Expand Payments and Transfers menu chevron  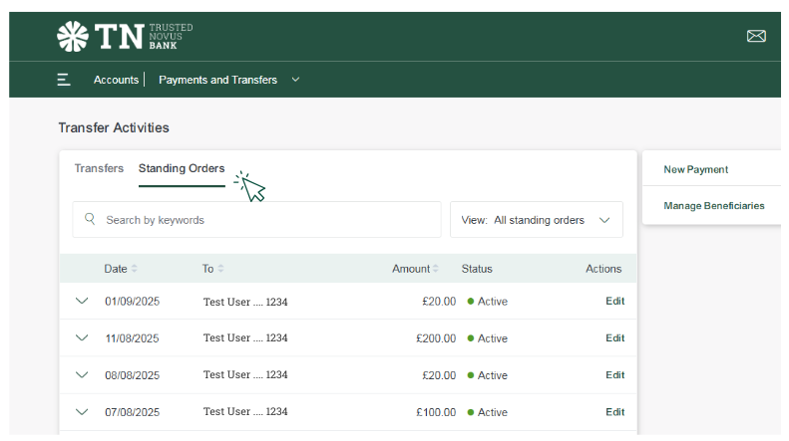tap(295, 80)
